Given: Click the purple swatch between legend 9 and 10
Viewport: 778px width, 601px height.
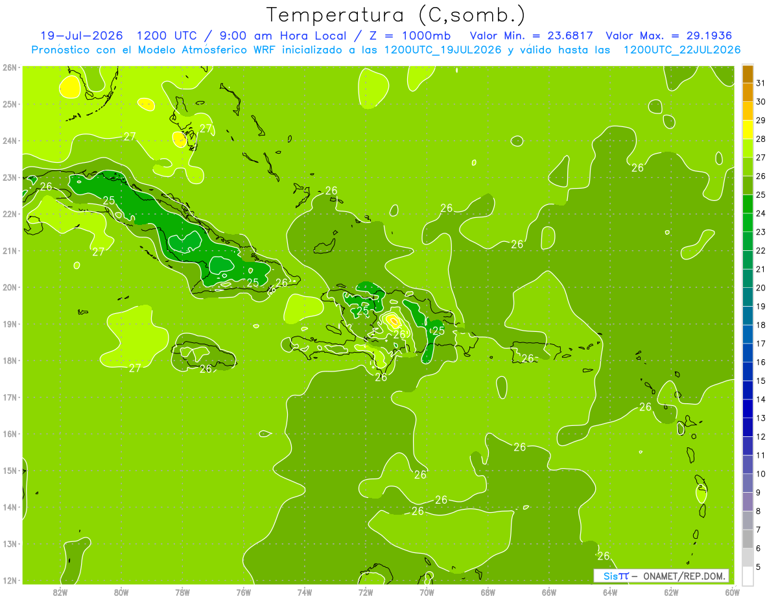Looking at the screenshot, I should [748, 483].
